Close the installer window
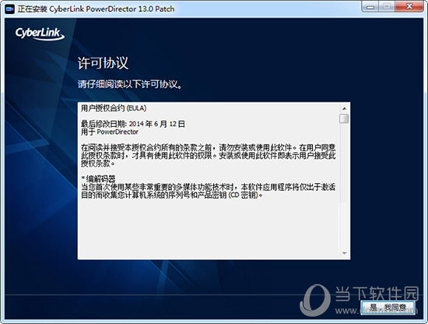 (409, 6)
